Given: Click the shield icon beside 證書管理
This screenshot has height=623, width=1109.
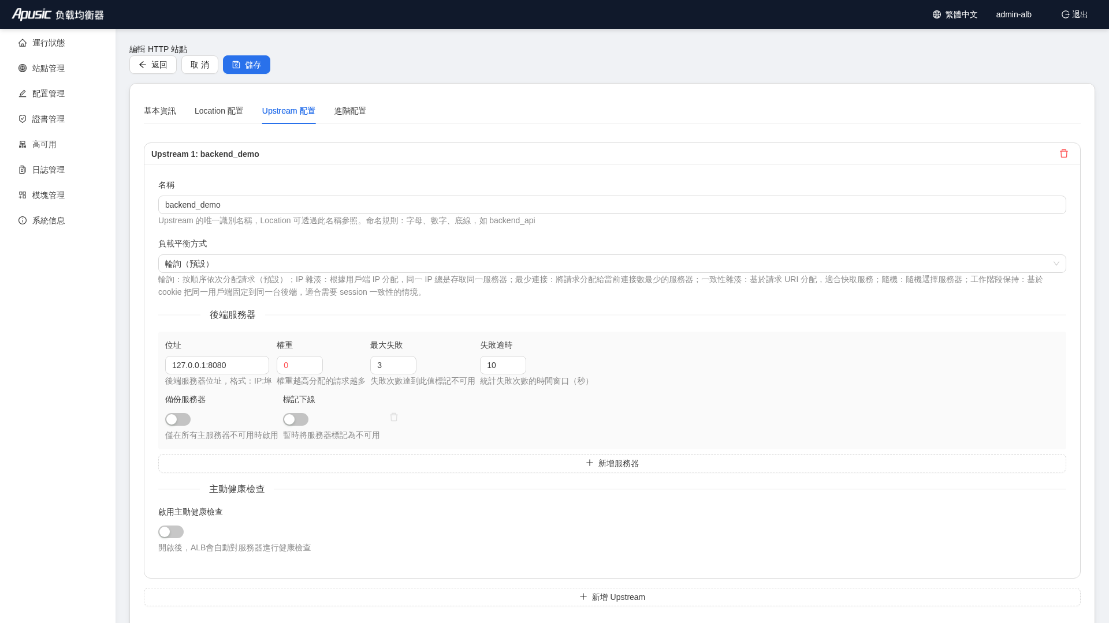Looking at the screenshot, I should [x=23, y=119].
